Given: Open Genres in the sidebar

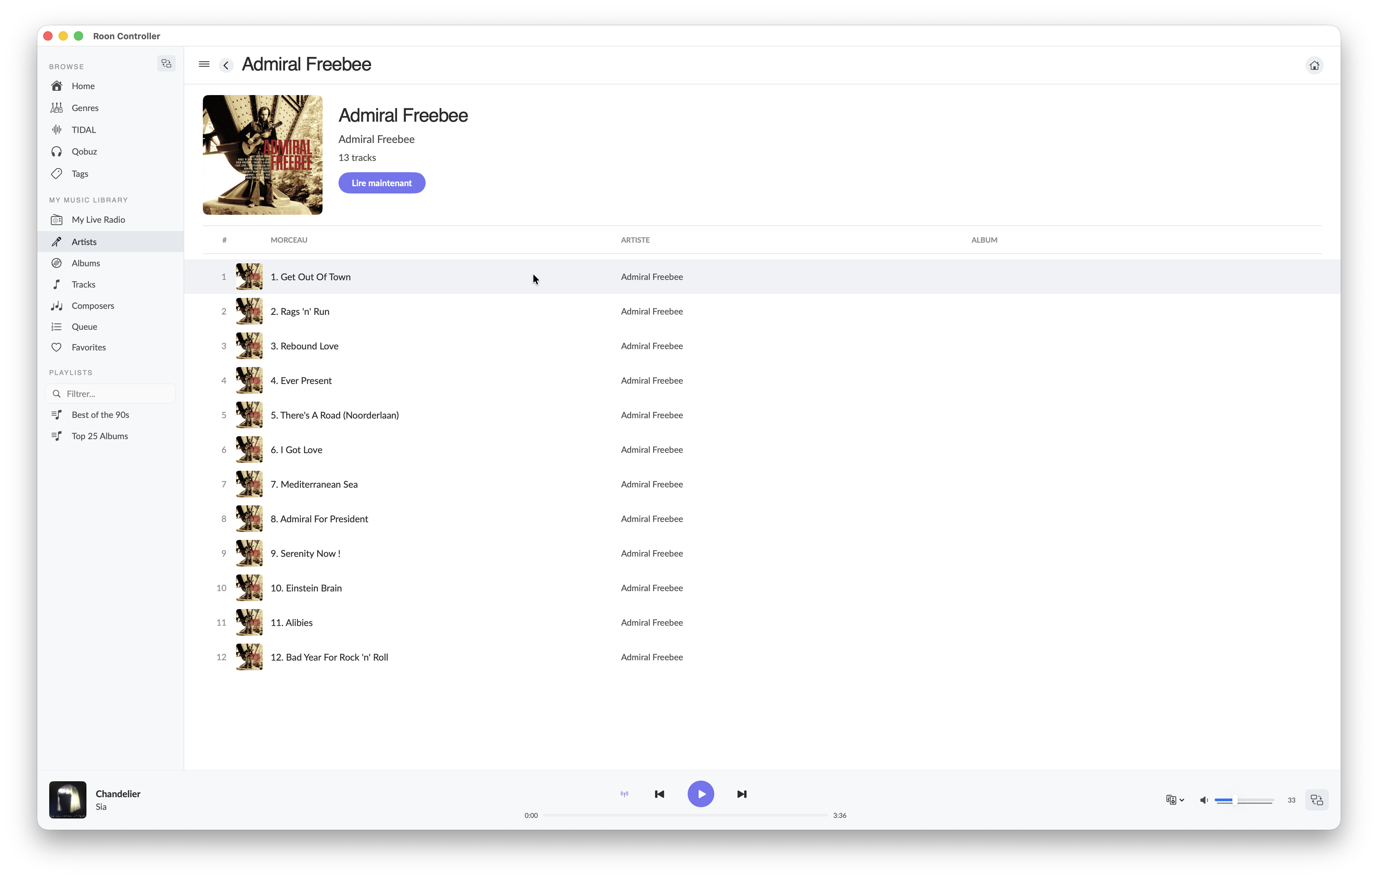Looking at the screenshot, I should 85,108.
